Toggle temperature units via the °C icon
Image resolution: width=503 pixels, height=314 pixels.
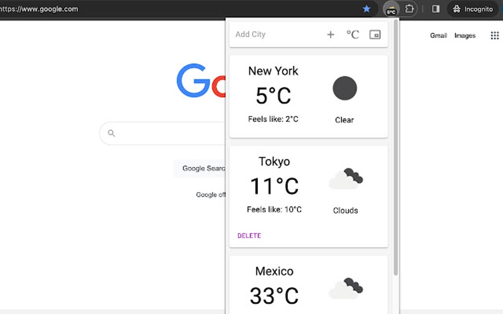click(352, 34)
